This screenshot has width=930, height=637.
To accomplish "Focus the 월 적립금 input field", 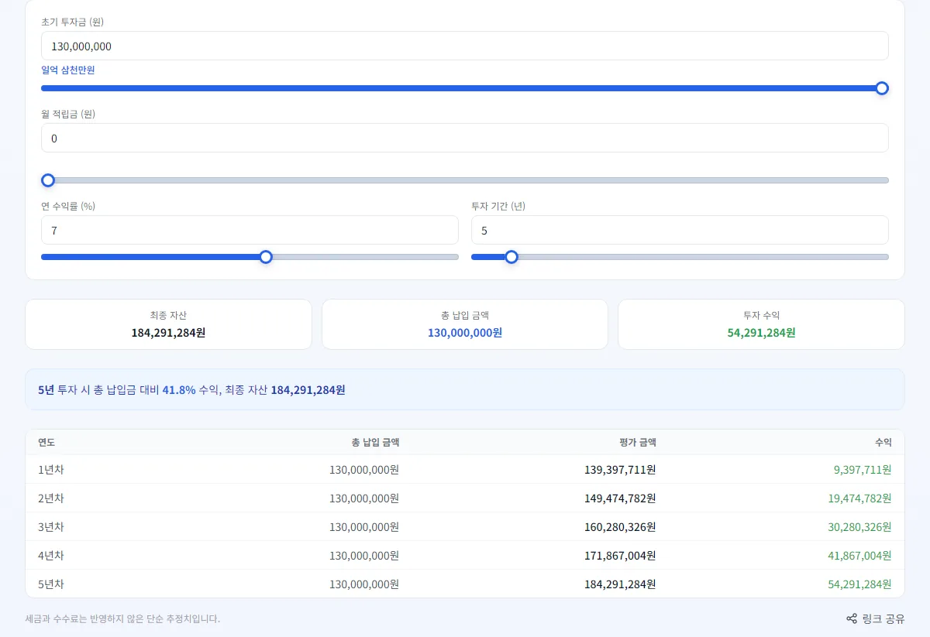I will point(465,138).
